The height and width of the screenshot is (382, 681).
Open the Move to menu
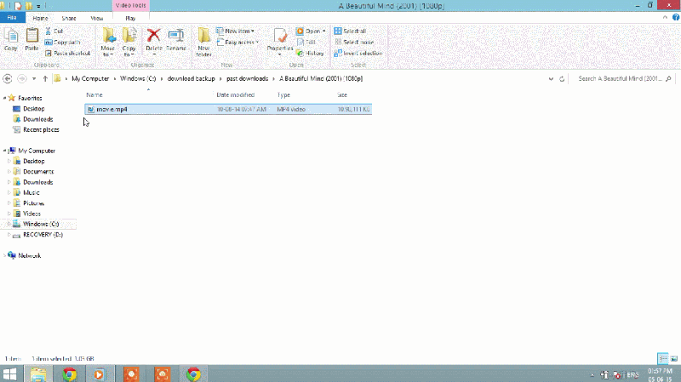pyautogui.click(x=108, y=42)
